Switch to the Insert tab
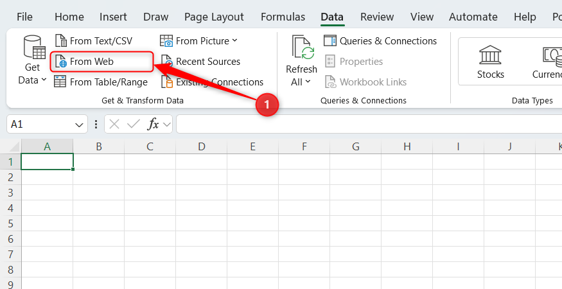This screenshot has width=562, height=289. coord(113,17)
